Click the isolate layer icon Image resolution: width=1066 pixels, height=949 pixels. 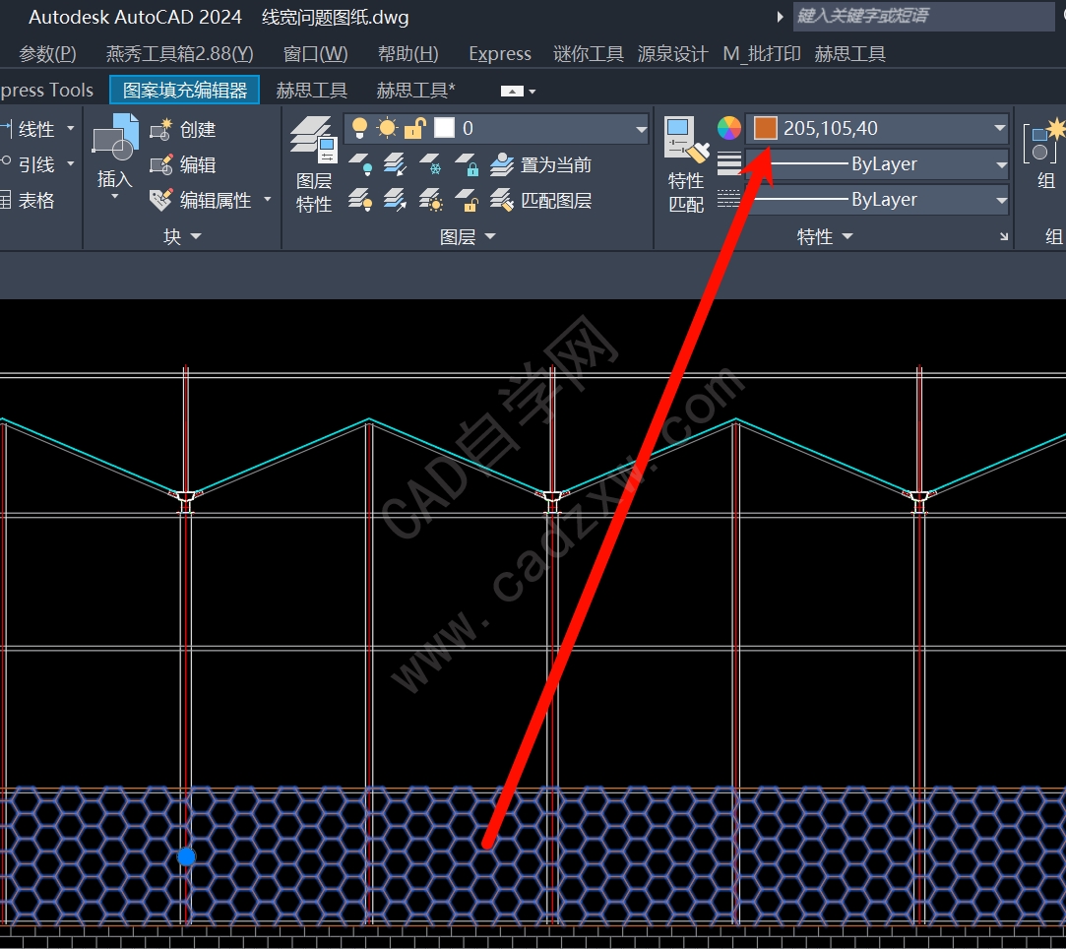(395, 164)
